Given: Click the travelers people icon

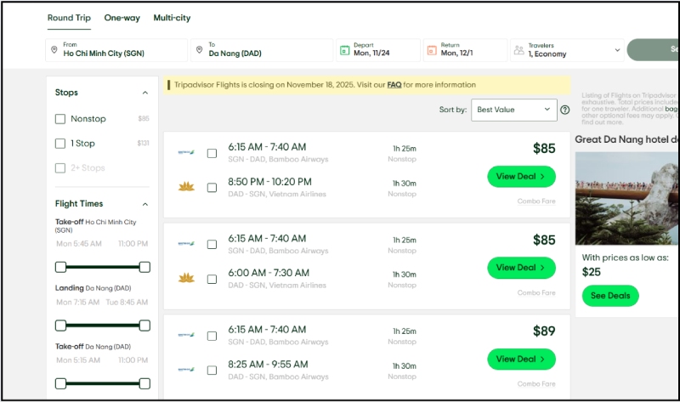Looking at the screenshot, I should pyautogui.click(x=519, y=50).
